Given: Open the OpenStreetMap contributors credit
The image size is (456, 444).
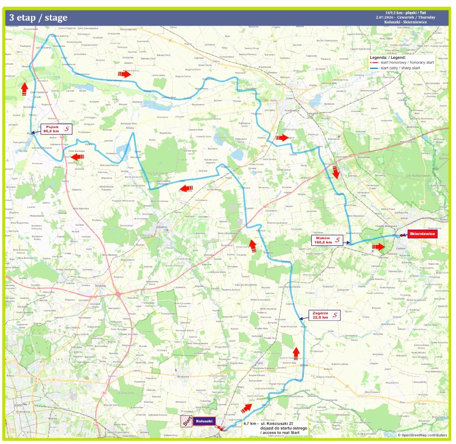Looking at the screenshot, I should point(422,435).
